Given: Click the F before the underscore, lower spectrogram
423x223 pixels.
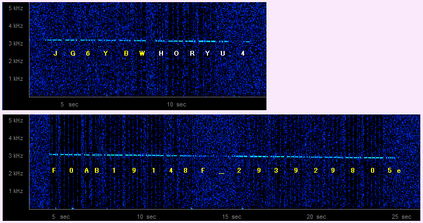Looking at the screenshot, I should [203, 170].
